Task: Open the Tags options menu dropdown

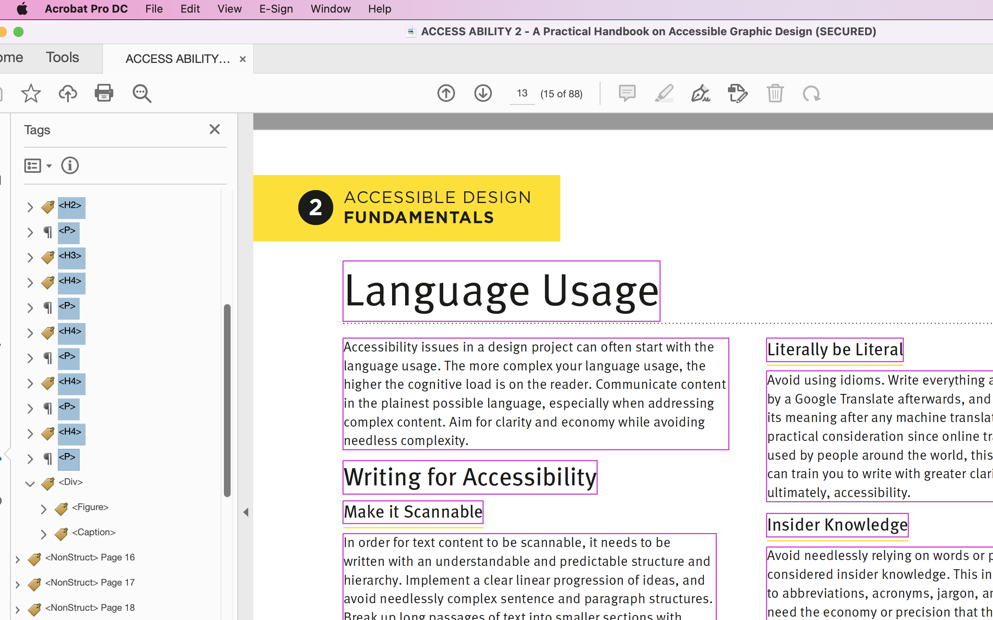Action: point(38,166)
